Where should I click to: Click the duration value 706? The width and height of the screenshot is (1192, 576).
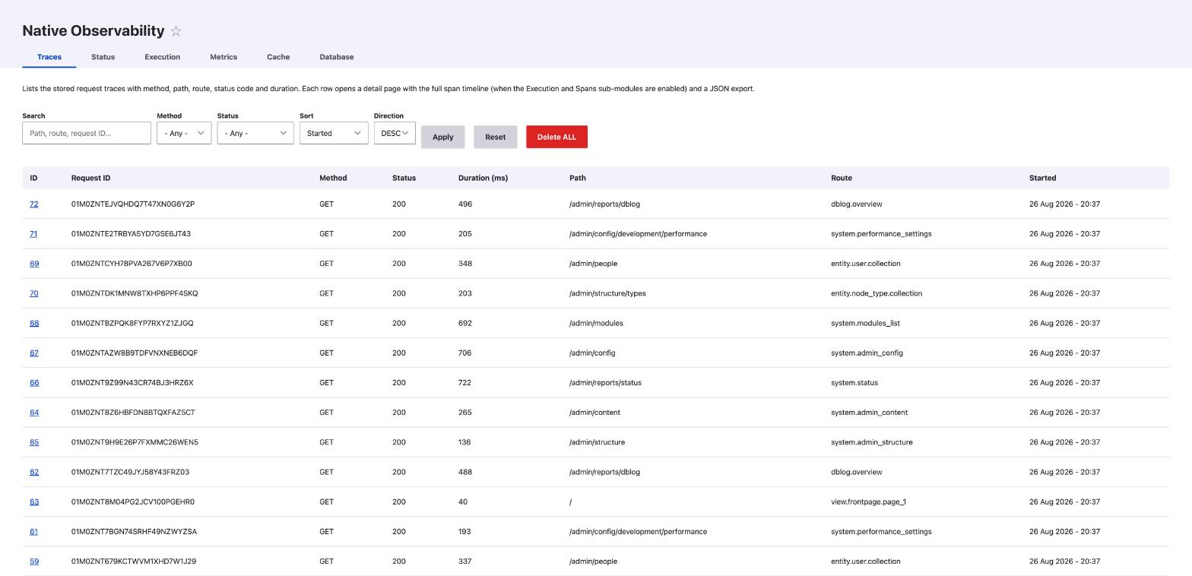pyautogui.click(x=464, y=353)
